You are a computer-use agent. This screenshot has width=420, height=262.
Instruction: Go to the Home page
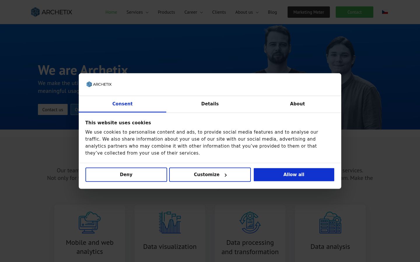(x=111, y=12)
